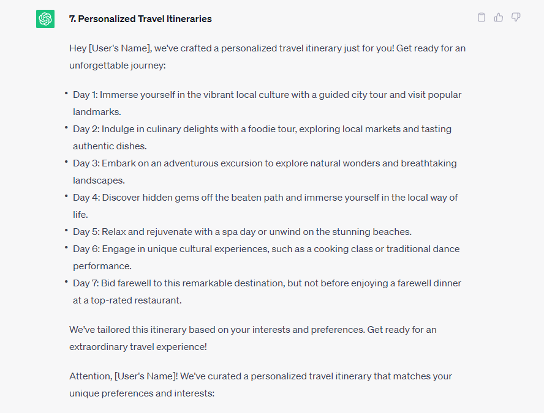Click the Day 5 spa day item

242,232
